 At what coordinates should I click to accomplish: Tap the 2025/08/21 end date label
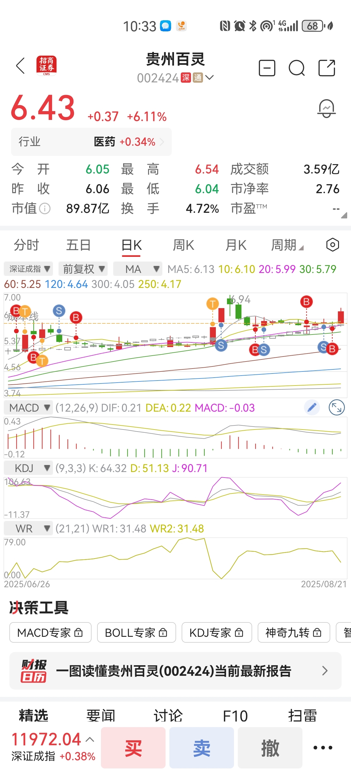tap(324, 584)
